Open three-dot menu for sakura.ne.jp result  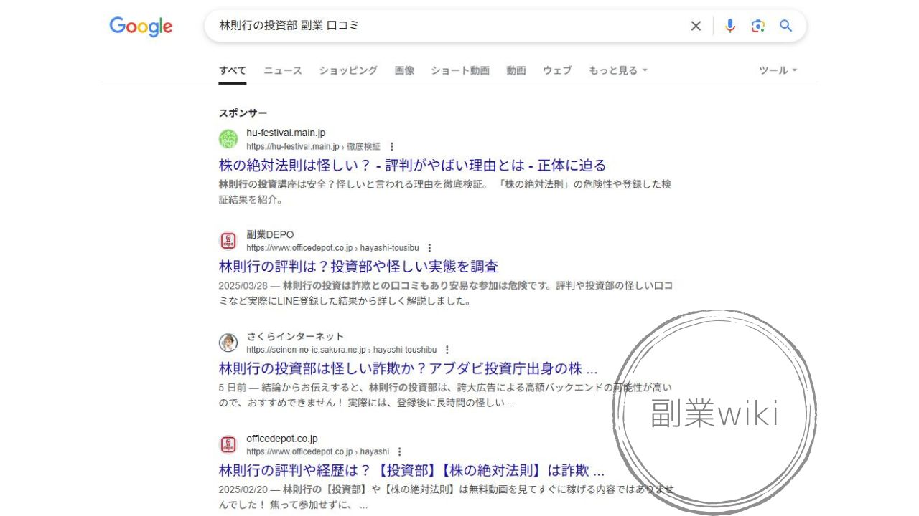(447, 350)
